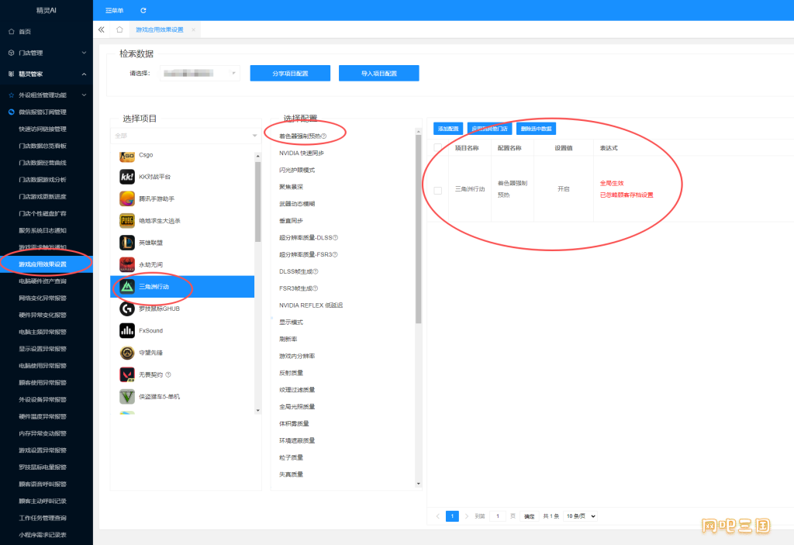Click the page jump number input field
This screenshot has width=794, height=545.
500,516
